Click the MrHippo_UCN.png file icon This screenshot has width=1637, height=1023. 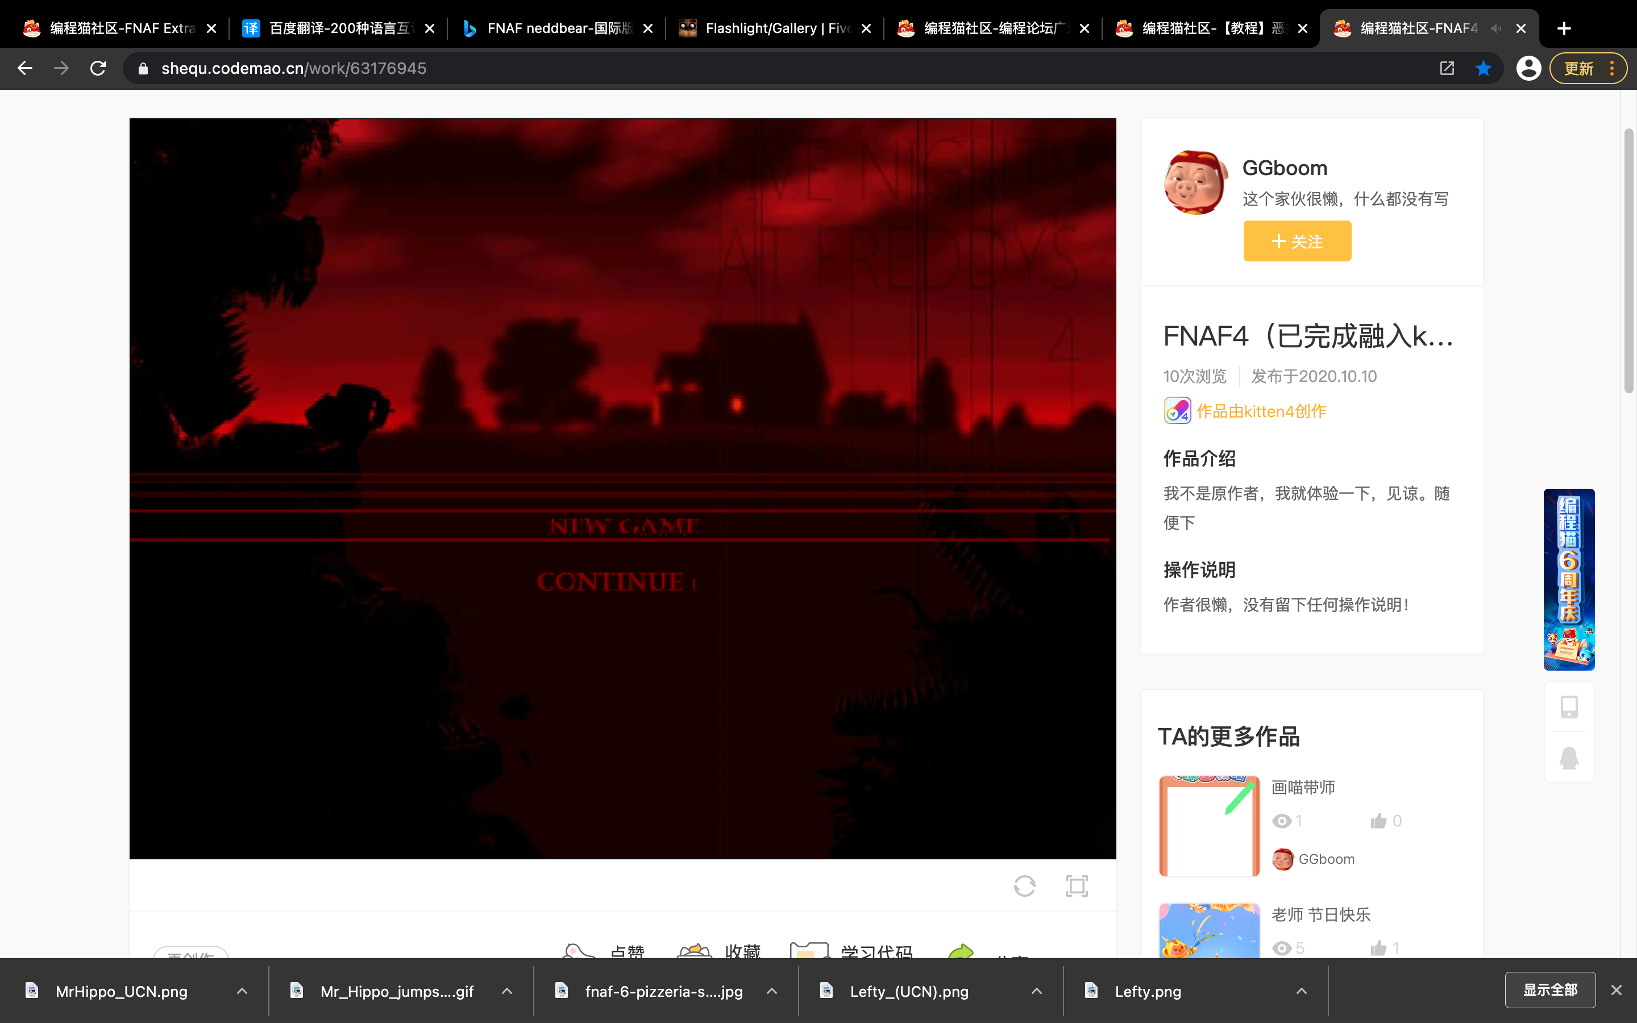point(32,991)
